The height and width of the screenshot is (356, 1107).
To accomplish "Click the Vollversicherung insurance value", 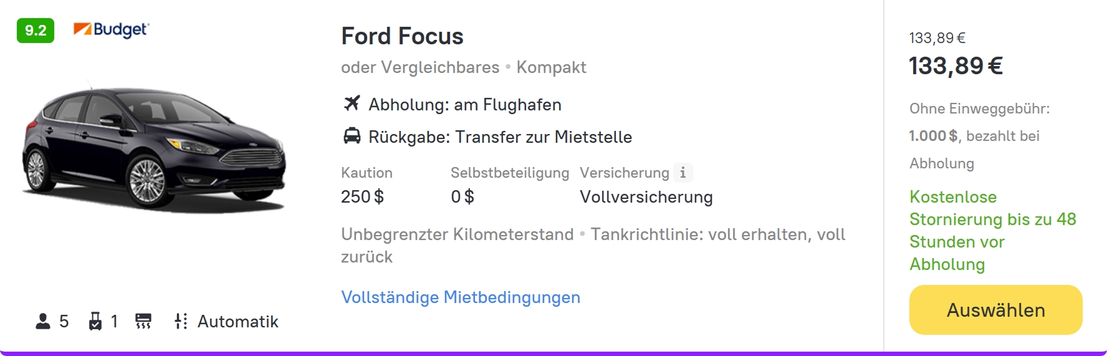I will pyautogui.click(x=646, y=197).
